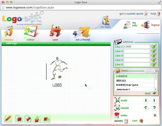Click the scale down arrow button

tap(147, 100)
